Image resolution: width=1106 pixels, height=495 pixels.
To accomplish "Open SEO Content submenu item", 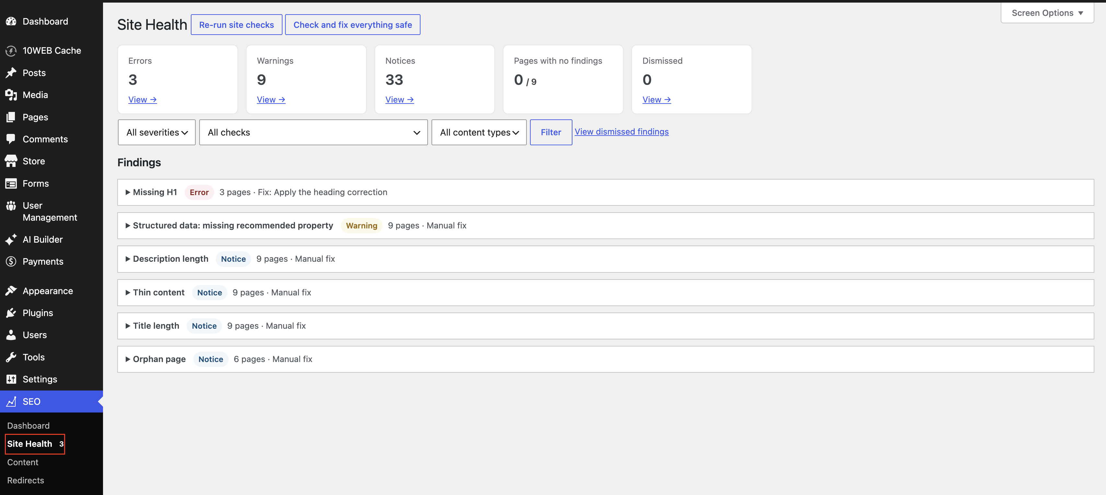I will coord(23,462).
